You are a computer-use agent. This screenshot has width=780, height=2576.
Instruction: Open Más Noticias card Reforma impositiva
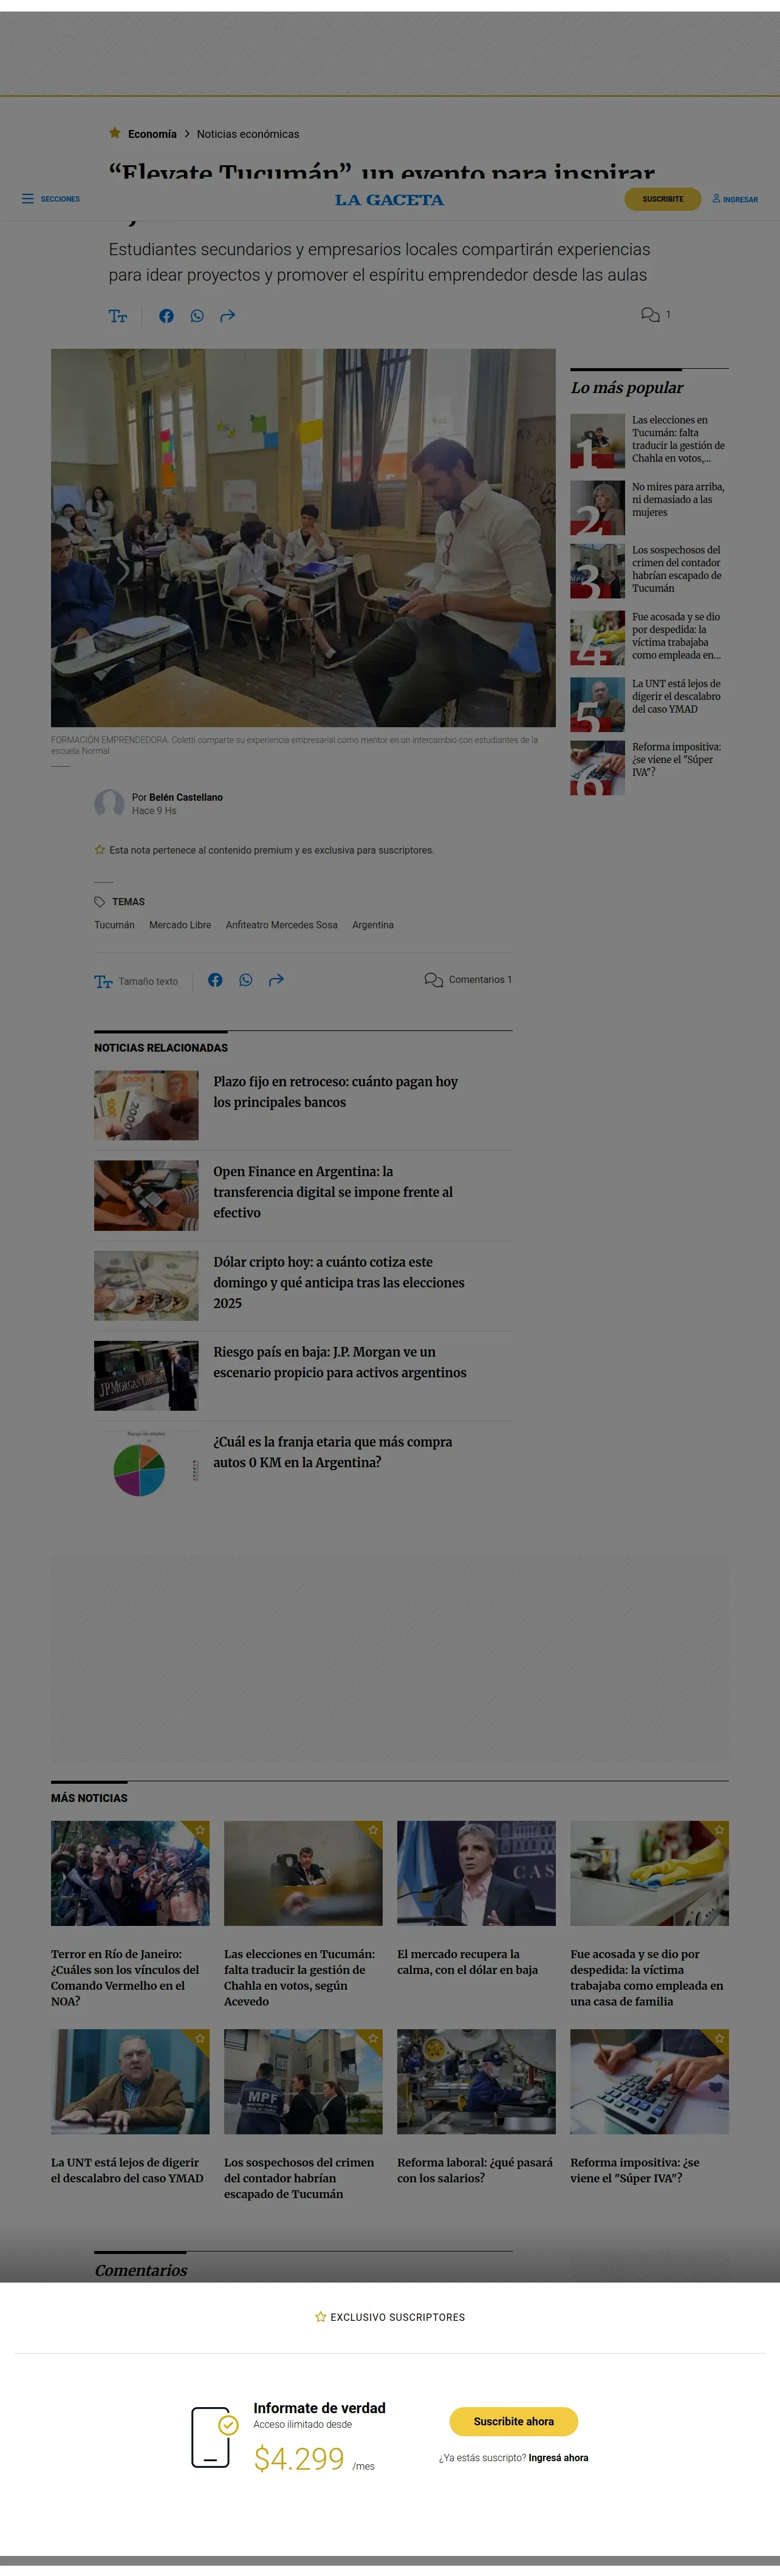[635, 2170]
